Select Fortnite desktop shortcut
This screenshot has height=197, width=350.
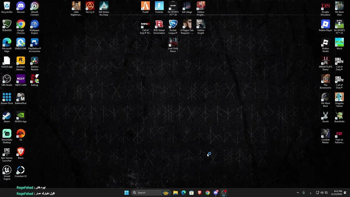click(x=159, y=8)
